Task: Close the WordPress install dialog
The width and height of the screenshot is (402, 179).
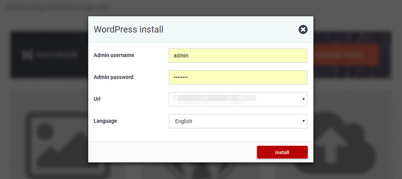Action: coord(303,30)
